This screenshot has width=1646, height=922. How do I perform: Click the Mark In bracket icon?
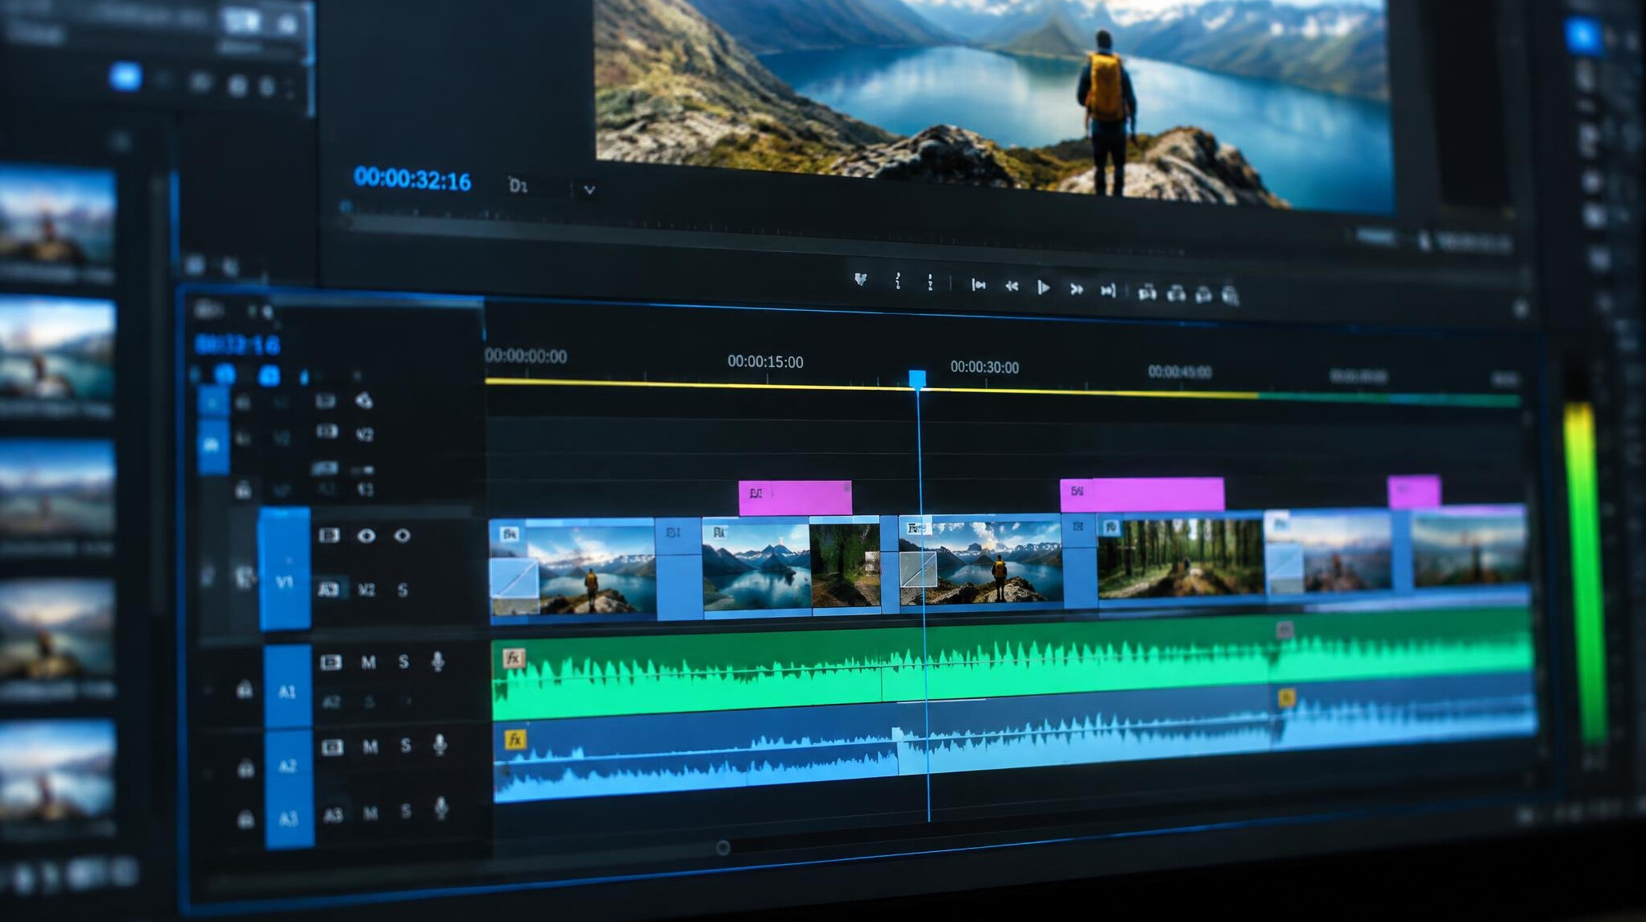point(897,281)
